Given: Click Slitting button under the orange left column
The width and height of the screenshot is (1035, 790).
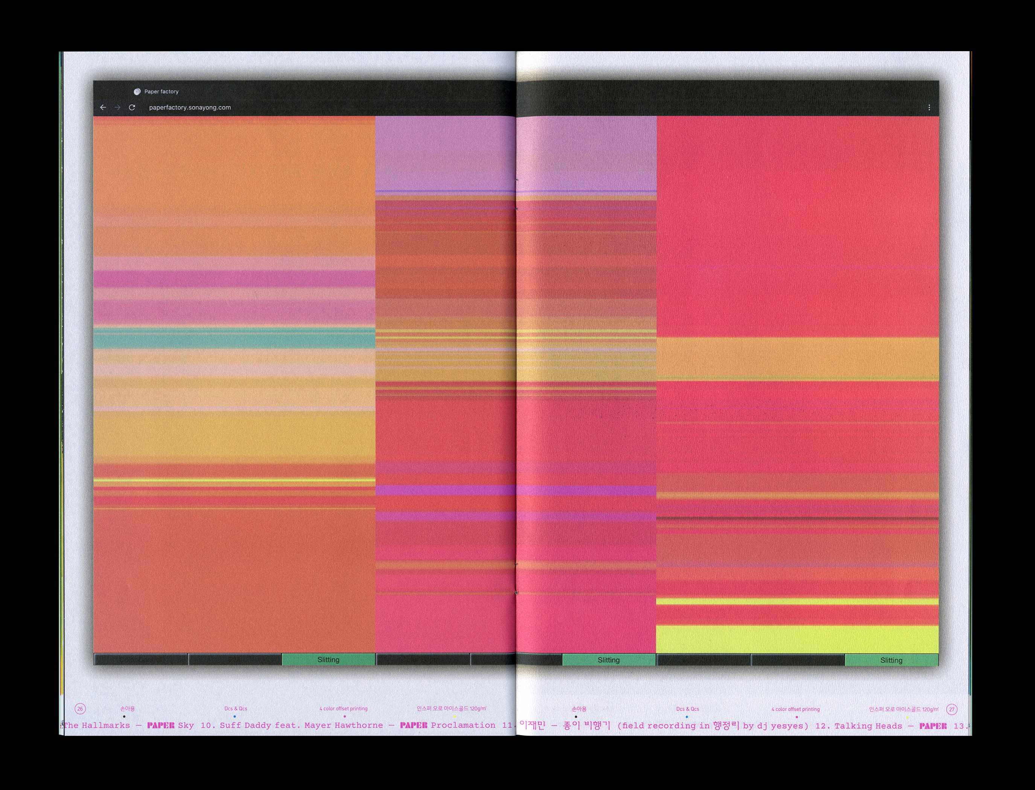Looking at the screenshot, I should coord(328,660).
